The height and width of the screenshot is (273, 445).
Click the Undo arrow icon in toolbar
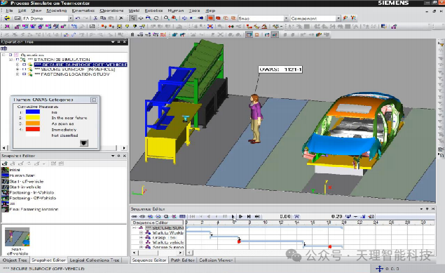78,18
